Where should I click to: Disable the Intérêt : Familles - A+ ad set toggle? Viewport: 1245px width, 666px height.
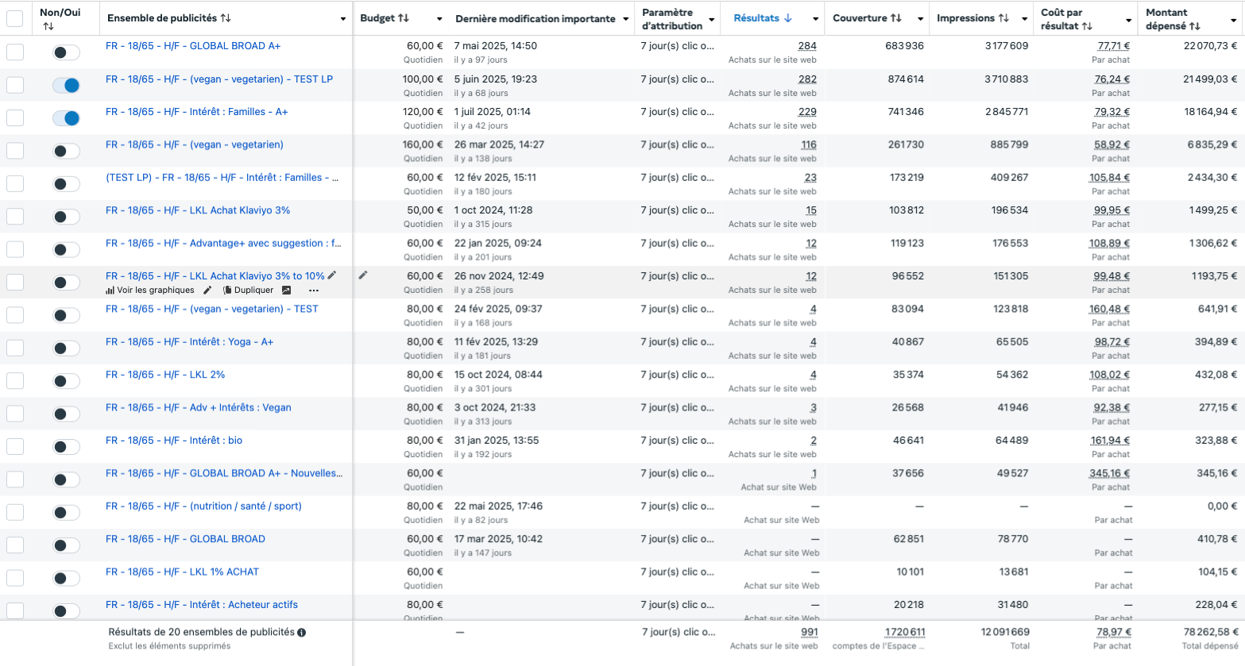67,118
